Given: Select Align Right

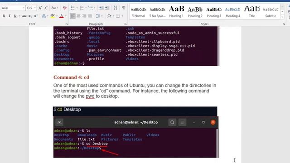Looking at the screenshot, I should click(84, 16).
